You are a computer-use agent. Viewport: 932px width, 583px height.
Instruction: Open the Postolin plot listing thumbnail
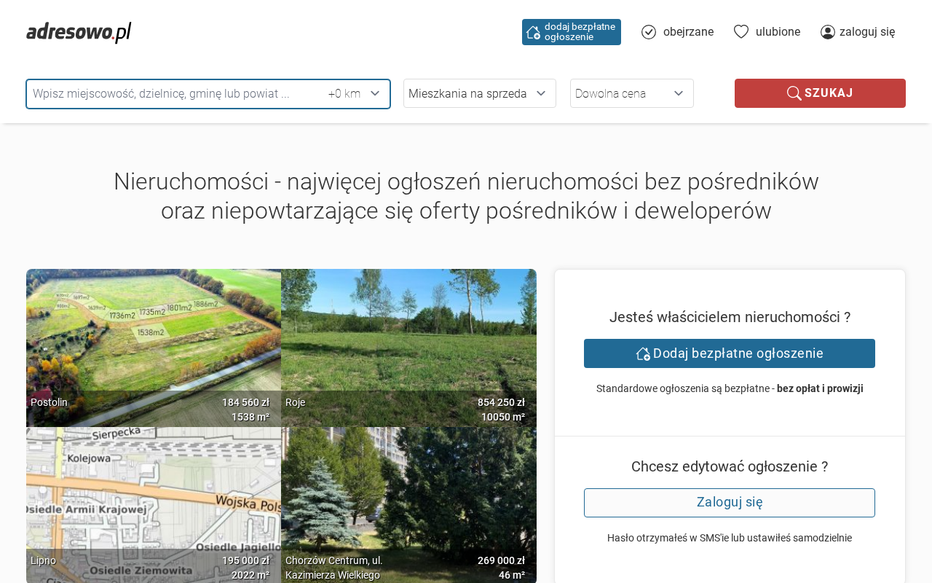coord(154,343)
